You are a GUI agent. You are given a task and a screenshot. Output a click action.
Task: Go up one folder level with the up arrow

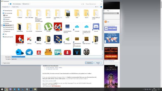8,4
